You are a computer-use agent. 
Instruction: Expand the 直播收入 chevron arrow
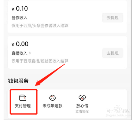[x=30, y=53]
